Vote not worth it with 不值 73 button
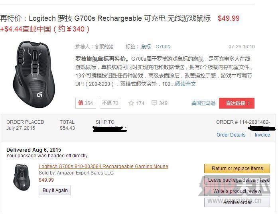Viewport: 278px width, 214px height. click(x=110, y=103)
